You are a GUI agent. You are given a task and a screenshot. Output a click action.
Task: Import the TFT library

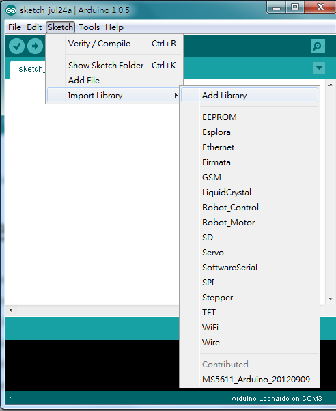pos(249,313)
